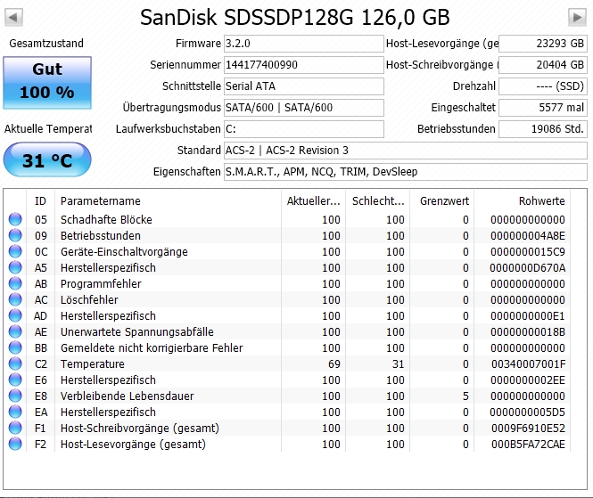Select the Programmfehler parameter name

click(x=101, y=284)
